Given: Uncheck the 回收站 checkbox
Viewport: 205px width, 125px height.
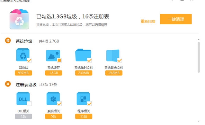Looking at the screenshot, I should pyautogui.click(x=29, y=60).
